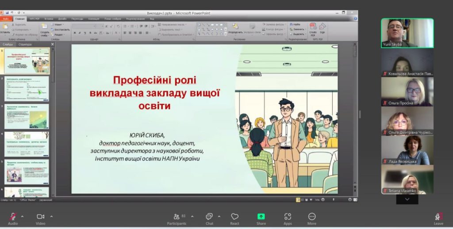The image size is (453, 229).
Task: Switch to the Структура pane tab
Action: click(25, 44)
